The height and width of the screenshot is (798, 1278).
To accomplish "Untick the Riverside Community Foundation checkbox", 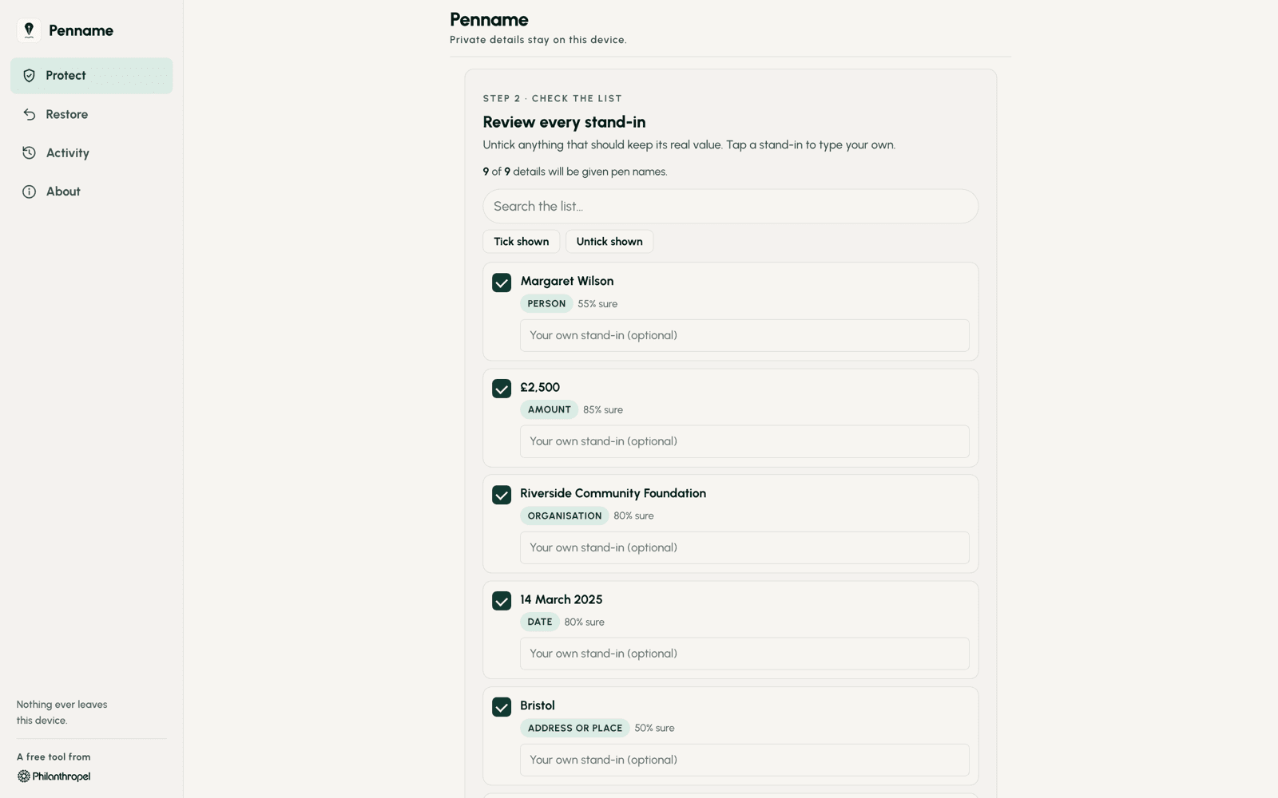I will coord(502,495).
